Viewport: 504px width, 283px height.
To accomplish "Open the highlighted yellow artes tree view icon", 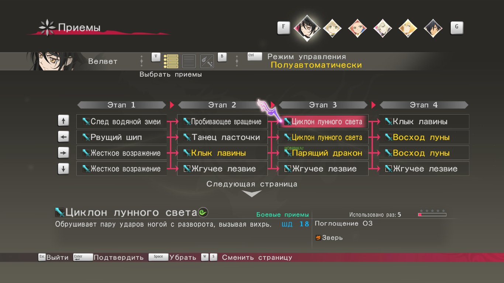I will pos(171,61).
